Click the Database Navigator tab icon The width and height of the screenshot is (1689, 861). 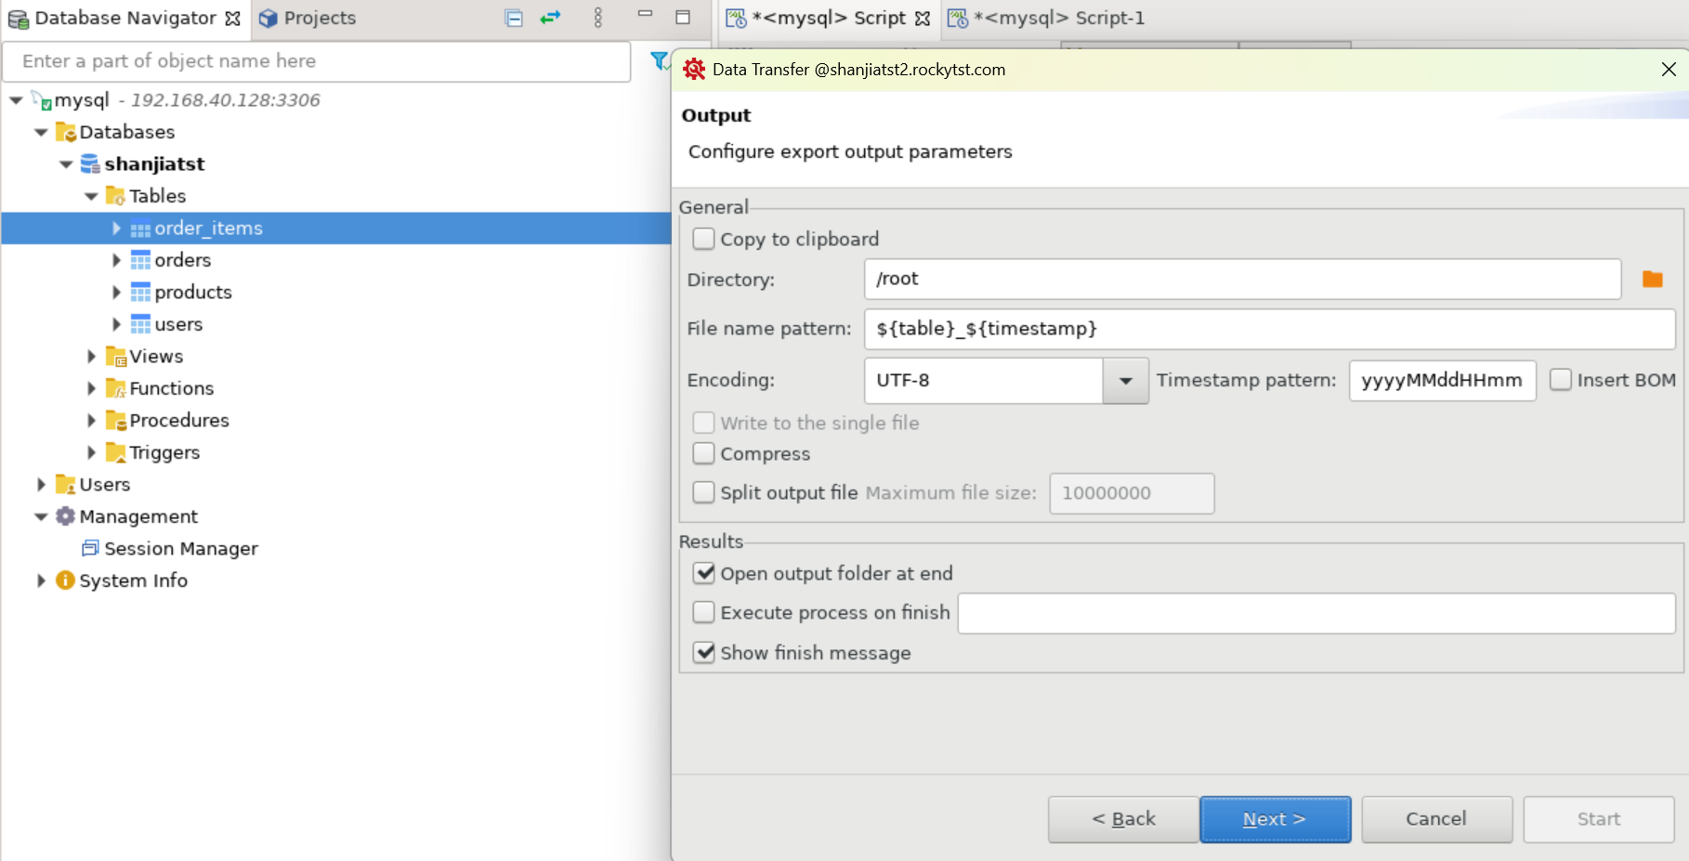(x=18, y=19)
